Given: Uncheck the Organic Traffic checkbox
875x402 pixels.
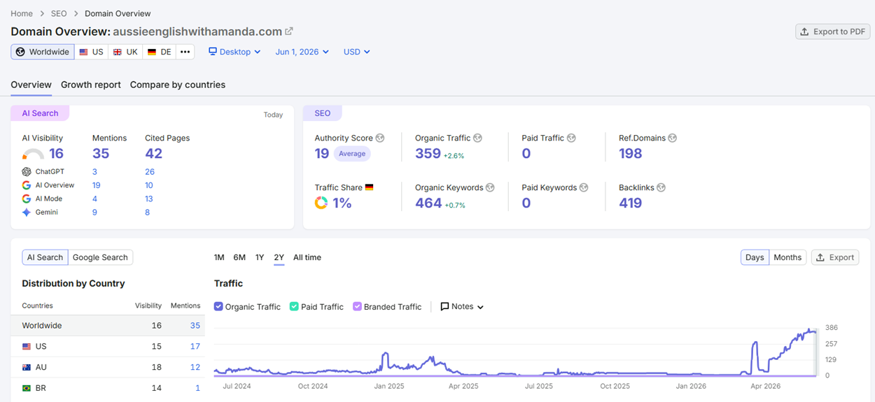Looking at the screenshot, I should (218, 306).
